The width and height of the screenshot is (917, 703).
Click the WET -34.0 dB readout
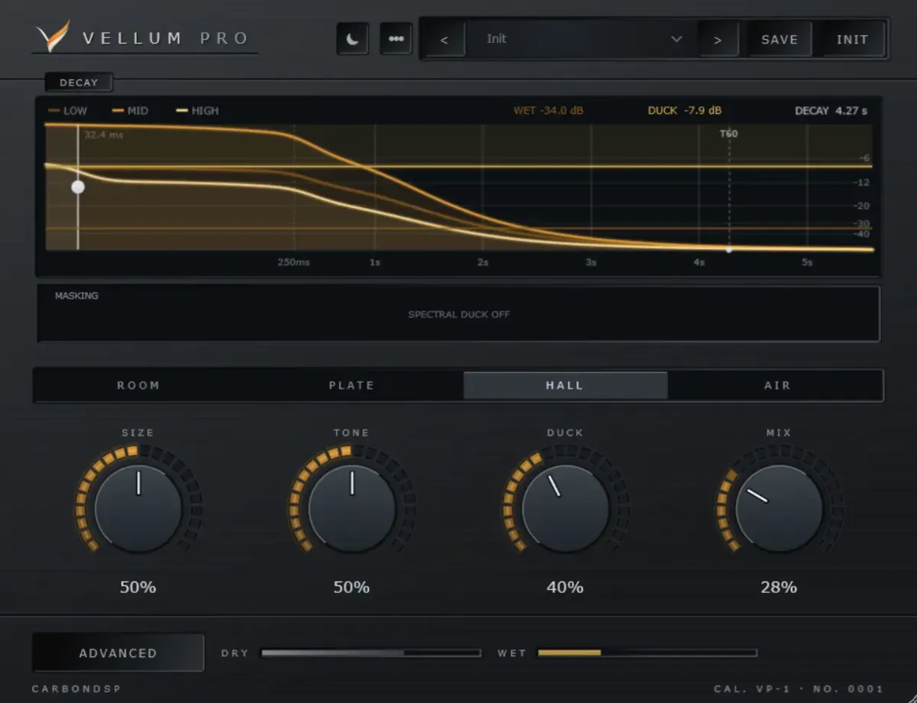tap(548, 111)
